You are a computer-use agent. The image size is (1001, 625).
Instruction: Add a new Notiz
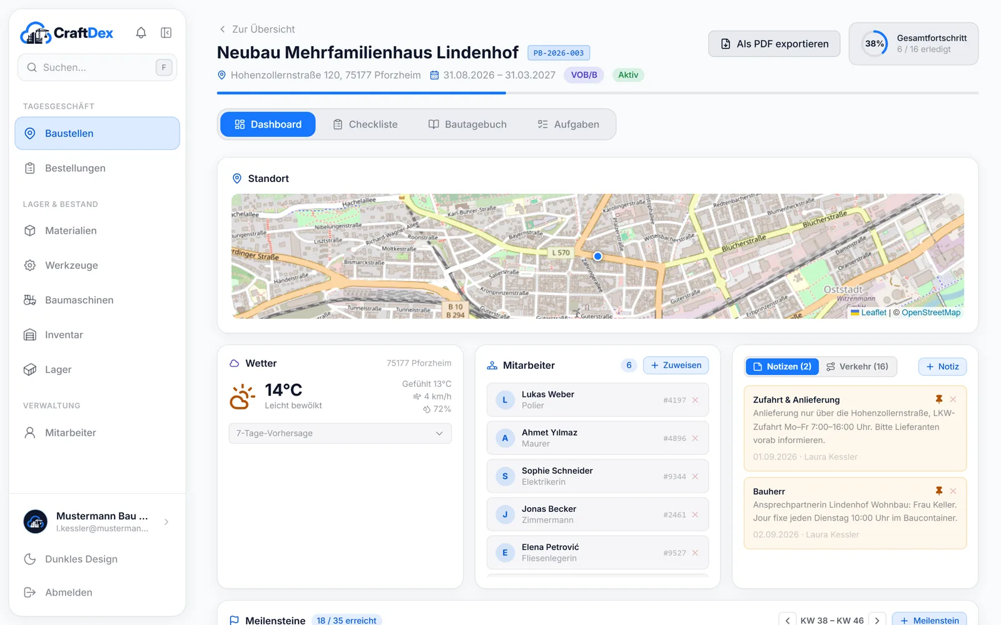pos(942,366)
